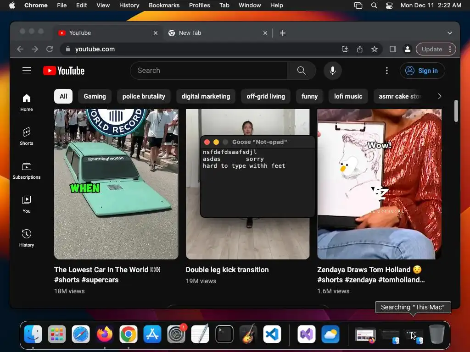This screenshot has height=352, width=470.
Task: Switch to the New Tab tab
Action: click(218, 33)
